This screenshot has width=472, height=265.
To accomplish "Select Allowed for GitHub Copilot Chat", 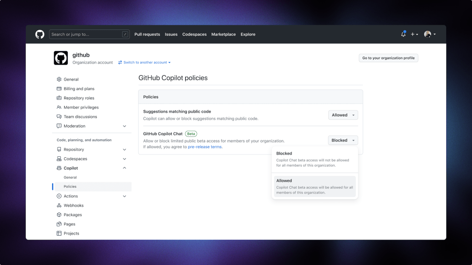I will (315, 186).
